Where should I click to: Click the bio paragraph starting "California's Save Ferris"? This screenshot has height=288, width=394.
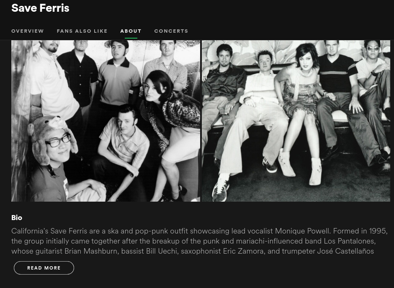[200, 241]
